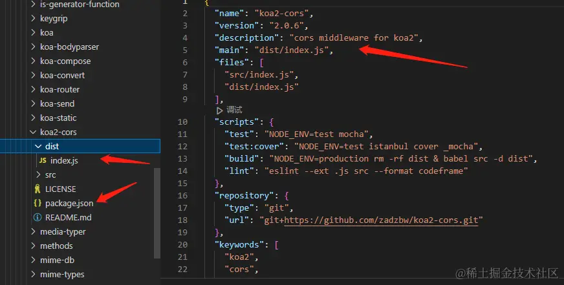
Task: Expand the src folder chevron
Action: click(x=39, y=175)
